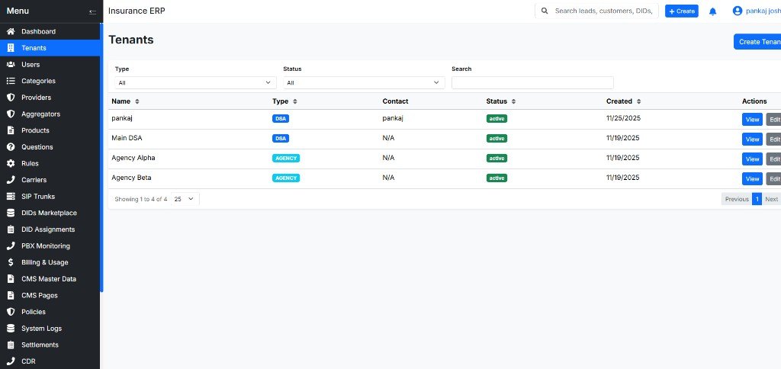Viewport: 781px width, 369px height.
Task: Click the user profile avatar icon
Action: 738,11
